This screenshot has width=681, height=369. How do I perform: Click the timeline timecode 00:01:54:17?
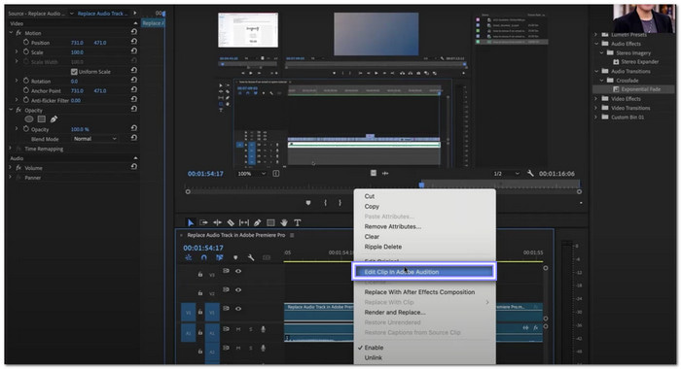point(202,248)
